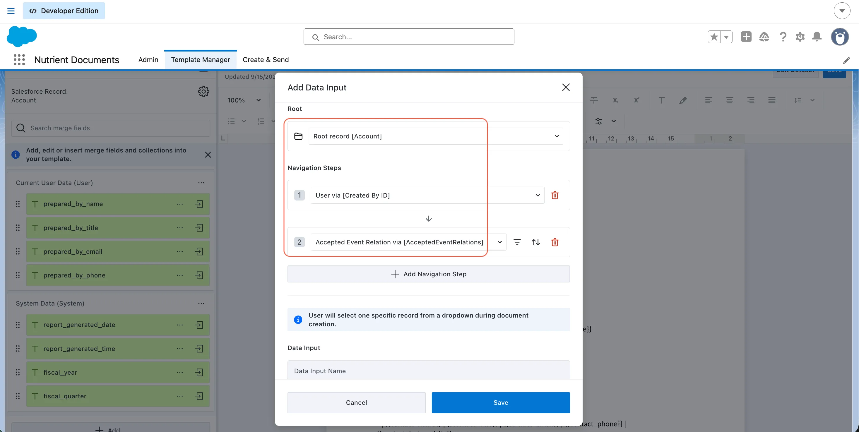Click Cancel in the dialog
859x432 pixels.
356,403
